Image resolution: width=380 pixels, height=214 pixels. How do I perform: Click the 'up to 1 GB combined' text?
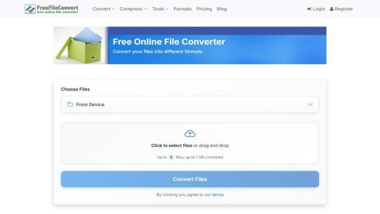204,157
